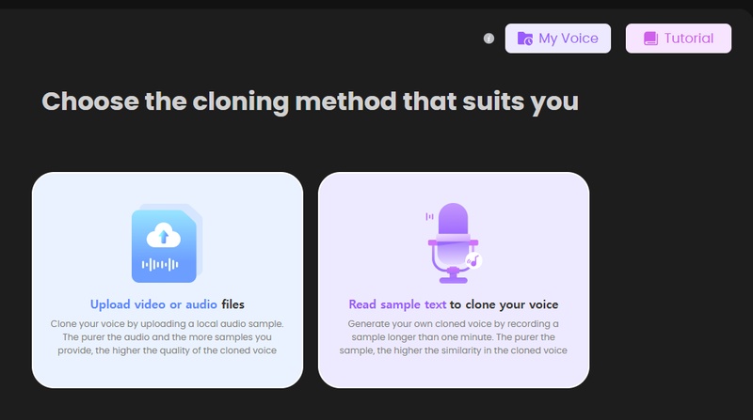Click the upload card description paragraph
This screenshot has height=420, width=753.
167,336
